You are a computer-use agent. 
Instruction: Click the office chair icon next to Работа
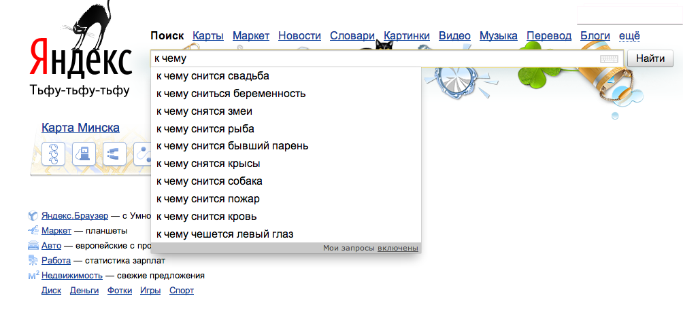pyautogui.click(x=33, y=260)
